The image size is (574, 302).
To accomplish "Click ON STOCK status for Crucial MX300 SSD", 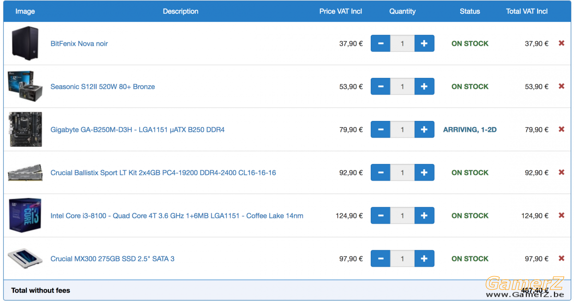I will point(470,259).
